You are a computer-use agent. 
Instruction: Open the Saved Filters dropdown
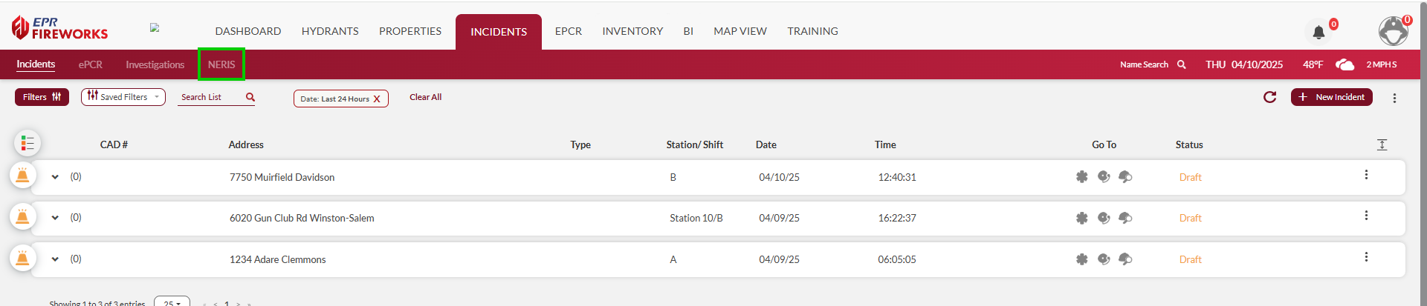[123, 97]
